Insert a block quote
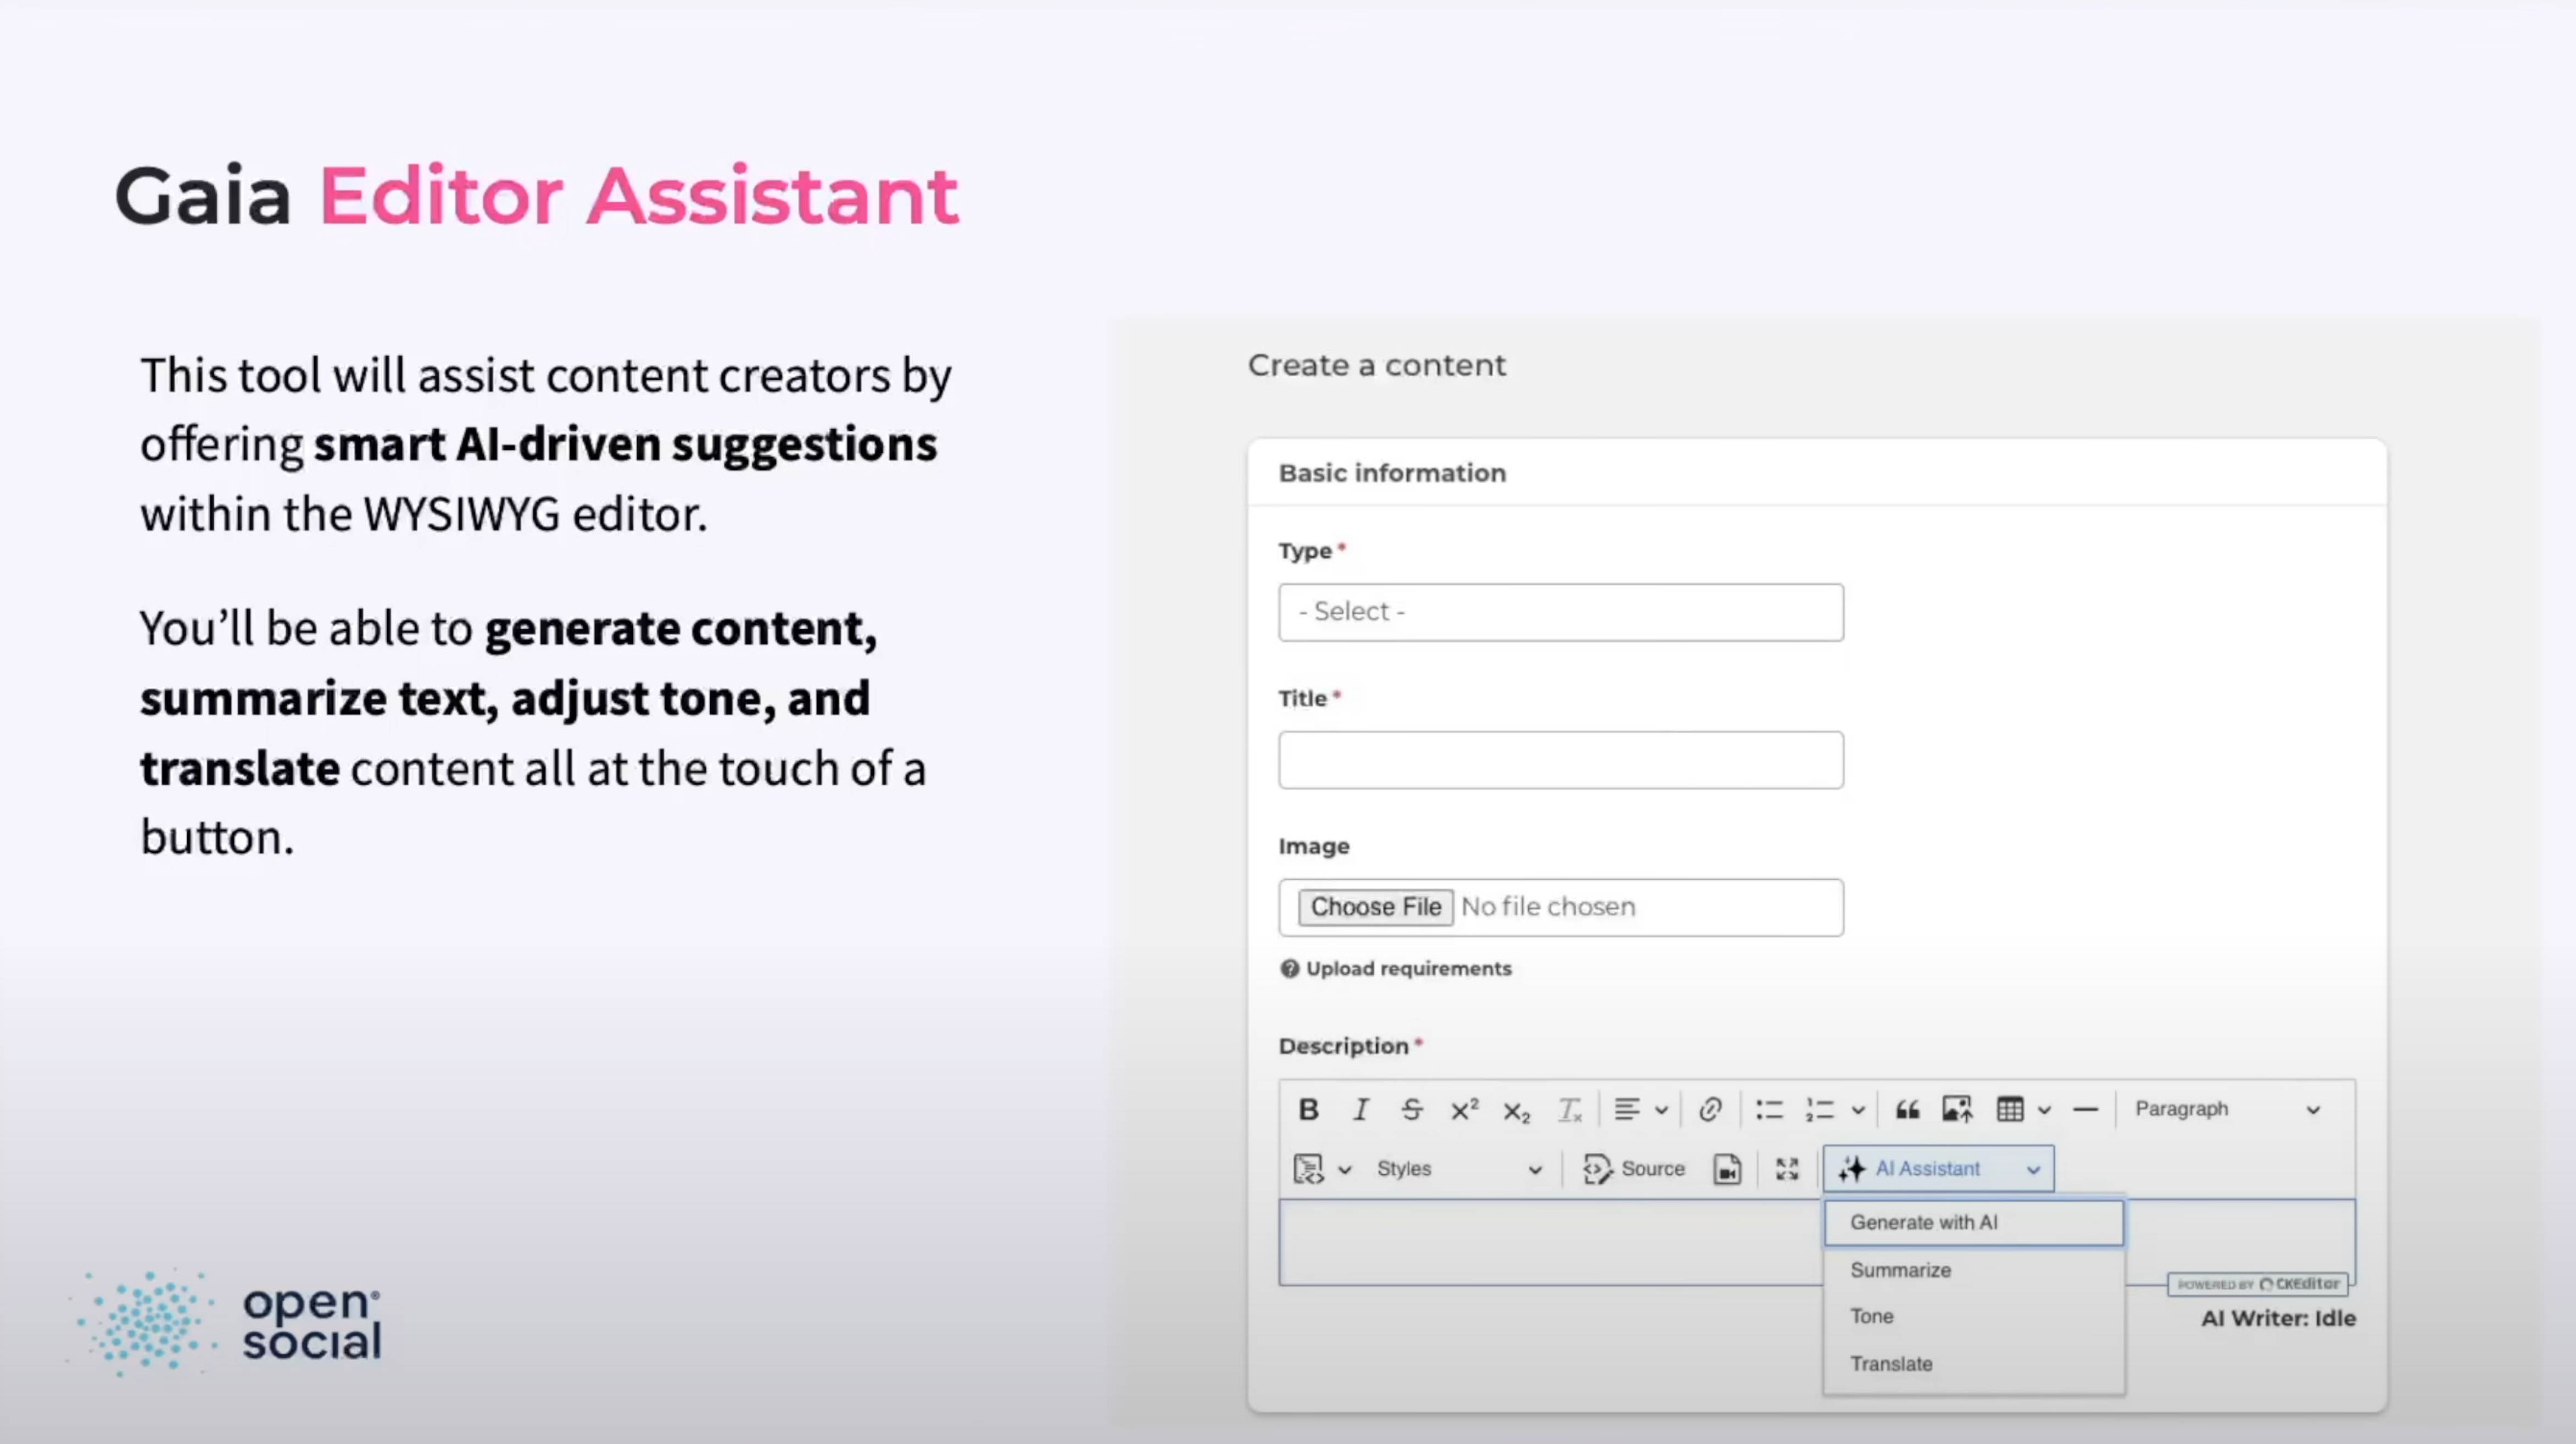Viewport: 2576px width, 1444px height. tap(1907, 1109)
